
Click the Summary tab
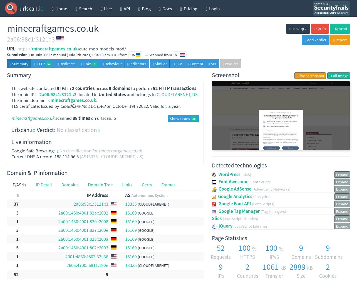tap(19, 64)
